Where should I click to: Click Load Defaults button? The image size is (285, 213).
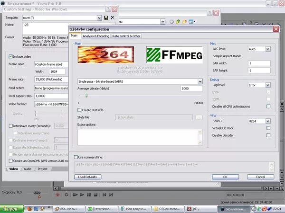pos(87,177)
